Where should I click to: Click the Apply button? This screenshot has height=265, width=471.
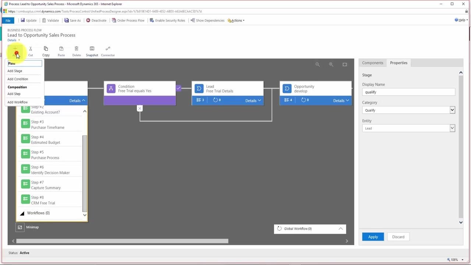click(373, 237)
